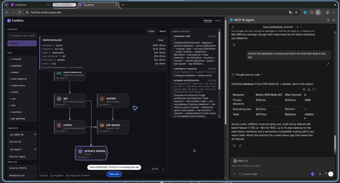This screenshot has width=340, height=183.
Task: Add a database resource
Action: tap(22, 65)
